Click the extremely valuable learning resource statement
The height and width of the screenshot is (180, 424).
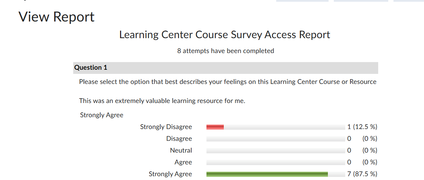[x=162, y=101]
